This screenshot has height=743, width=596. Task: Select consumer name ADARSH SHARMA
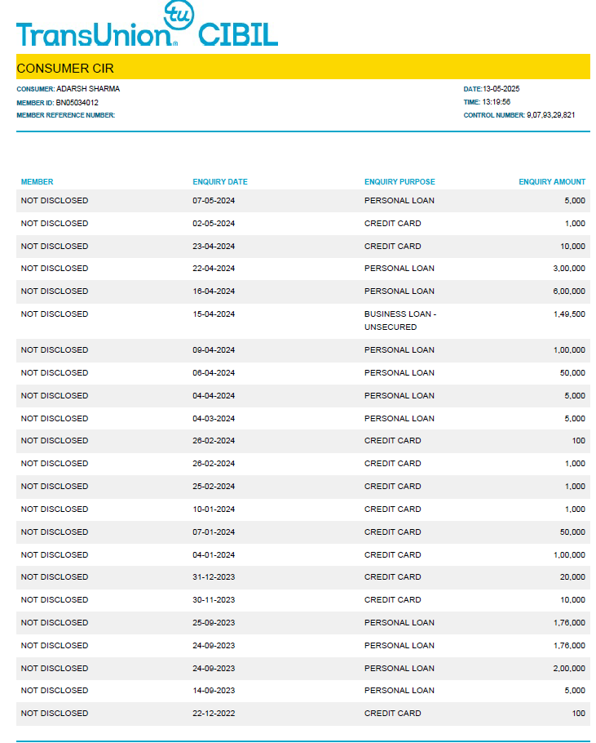[88, 89]
